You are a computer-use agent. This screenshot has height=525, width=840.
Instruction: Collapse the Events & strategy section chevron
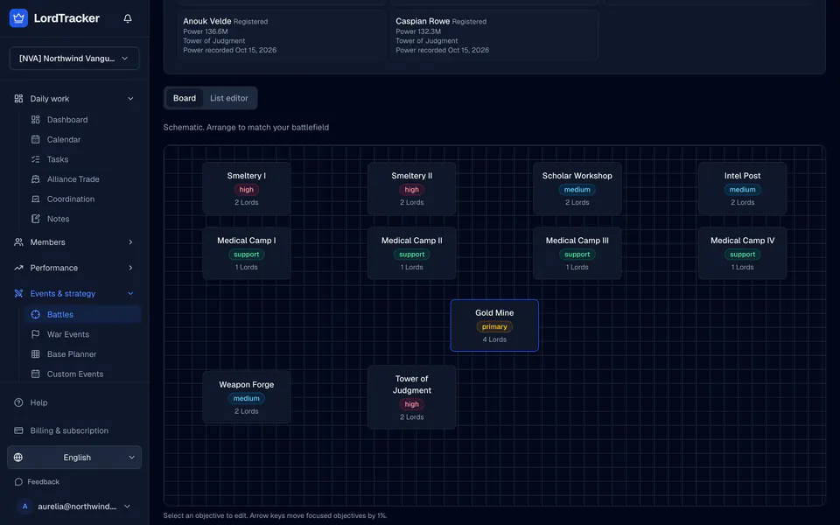(x=130, y=294)
